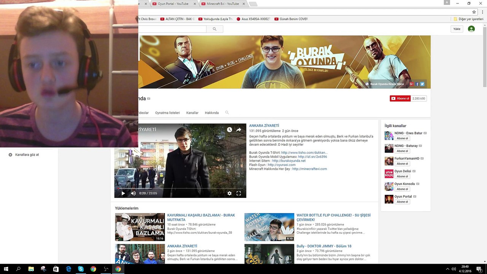Image resolution: width=487 pixels, height=274 pixels.
Task: Open the Hakkında channel tab
Action: (212, 113)
